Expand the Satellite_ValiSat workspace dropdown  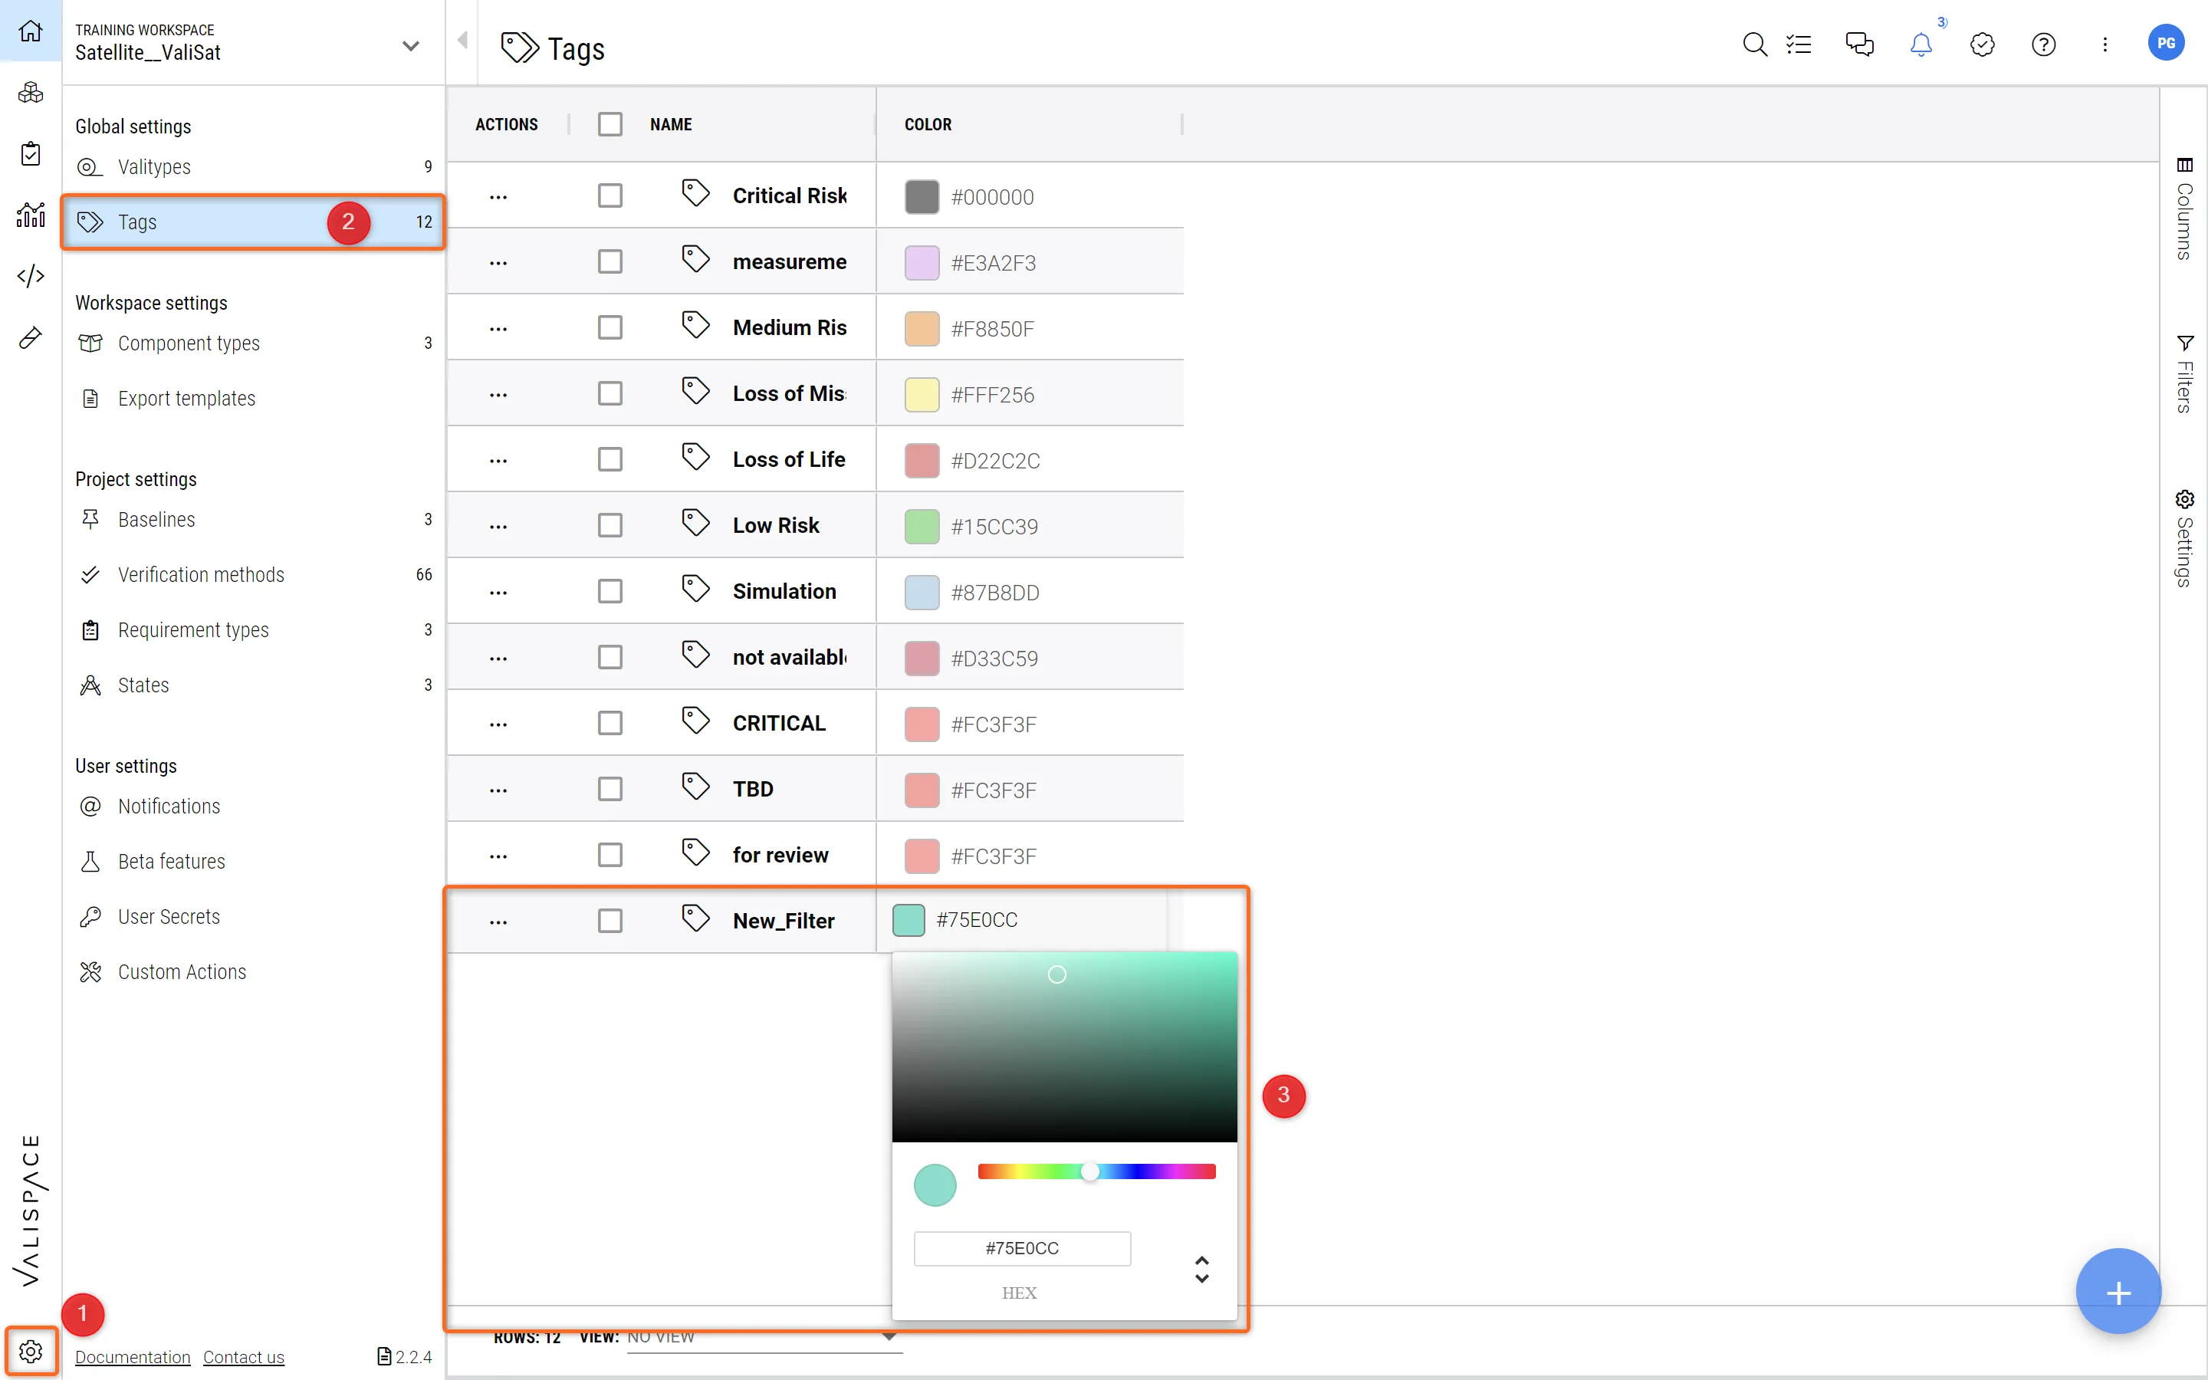411,44
